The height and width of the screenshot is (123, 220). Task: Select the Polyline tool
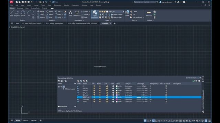(x=17, y=14)
